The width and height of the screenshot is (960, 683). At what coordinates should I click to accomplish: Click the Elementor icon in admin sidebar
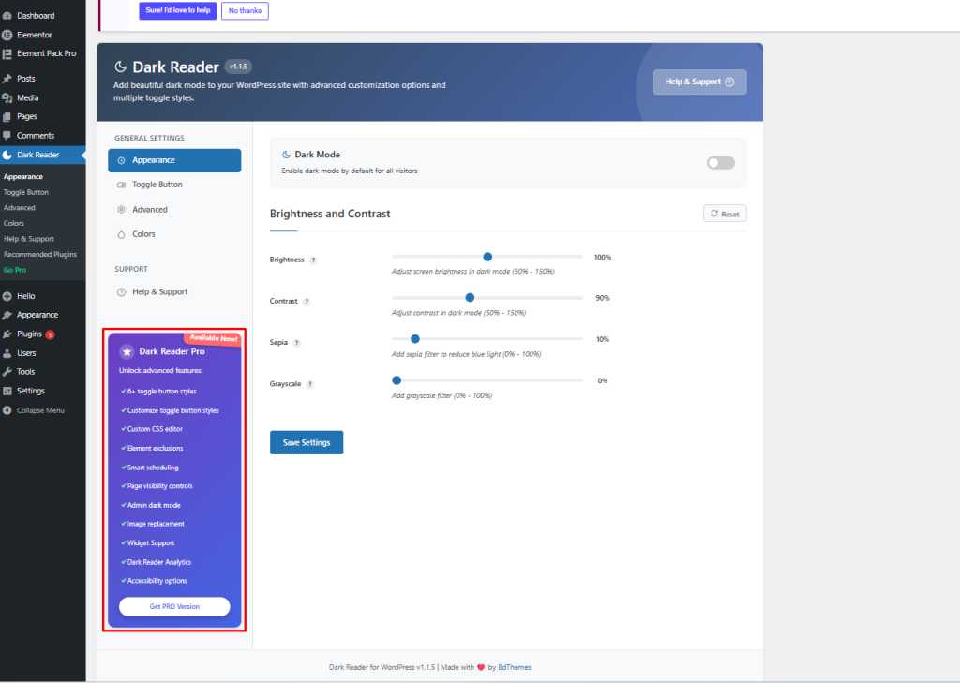click(7, 35)
